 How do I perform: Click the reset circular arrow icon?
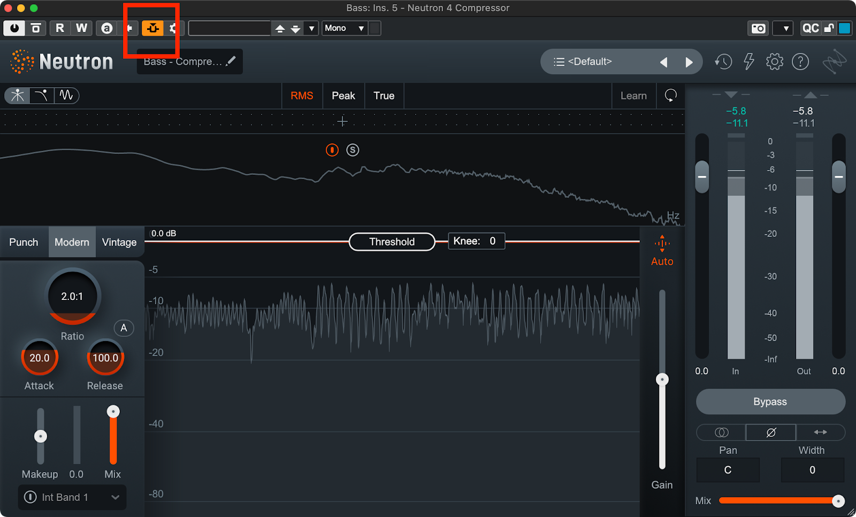coord(670,95)
